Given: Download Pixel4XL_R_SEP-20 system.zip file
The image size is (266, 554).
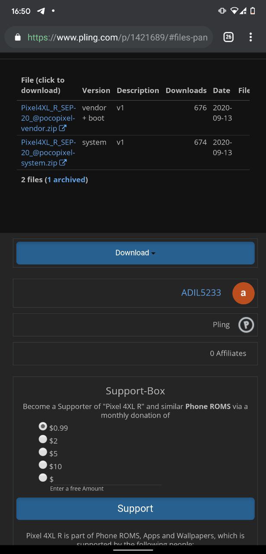Looking at the screenshot, I should [48, 152].
